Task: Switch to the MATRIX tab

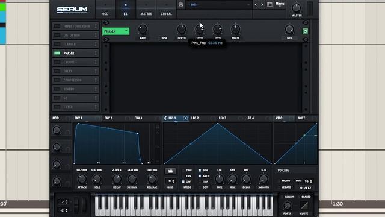Action: coord(146,10)
